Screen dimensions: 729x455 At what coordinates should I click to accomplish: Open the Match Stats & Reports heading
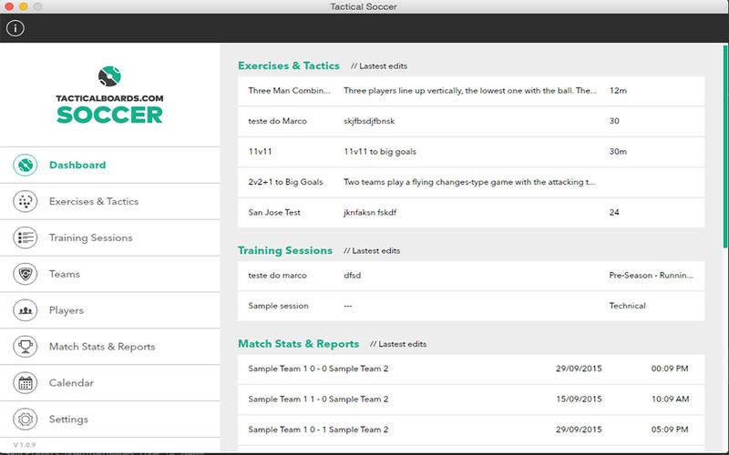298,344
